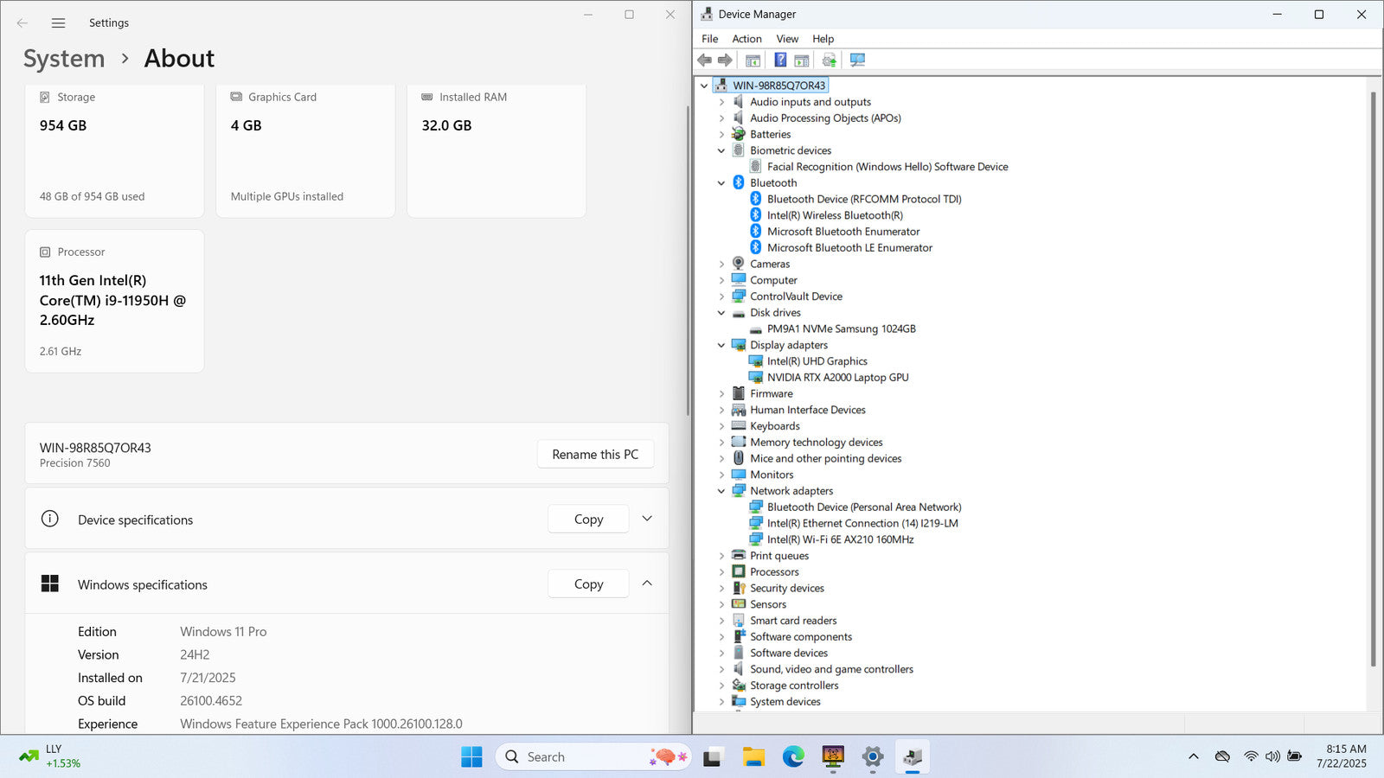The height and width of the screenshot is (778, 1384).
Task: Click Rename this PC button
Action: coord(595,455)
